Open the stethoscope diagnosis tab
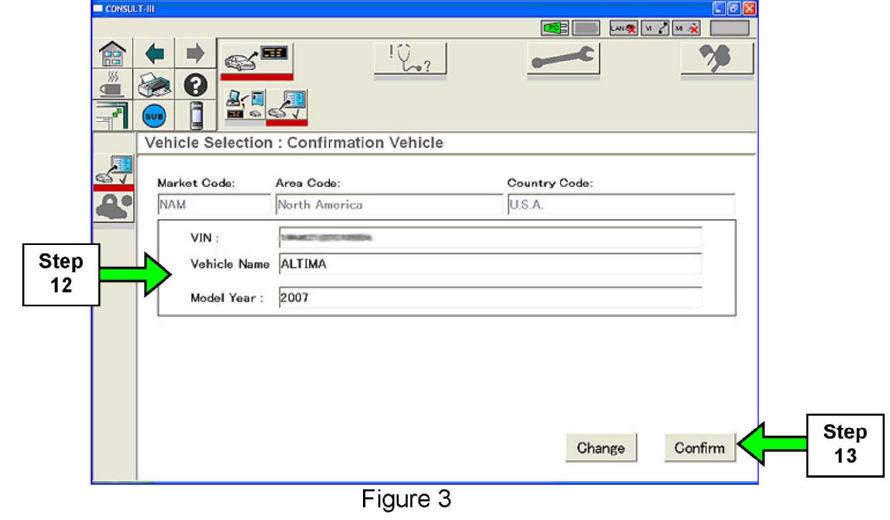The image size is (890, 520). click(x=410, y=59)
